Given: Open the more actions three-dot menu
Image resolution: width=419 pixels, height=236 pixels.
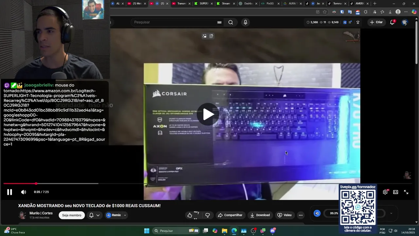Looking at the screenshot, I should (x=301, y=215).
